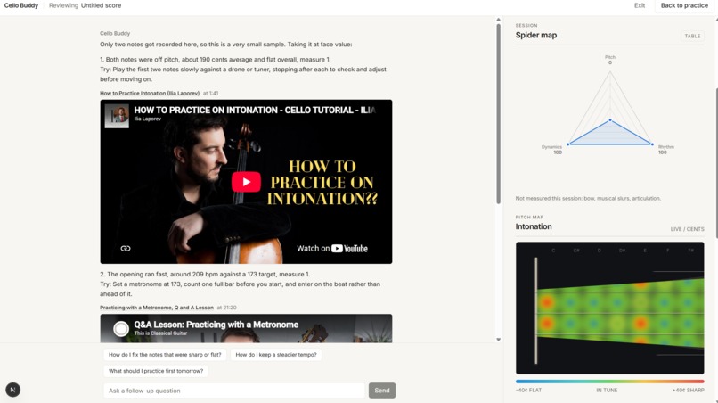The image size is (718, 403).
Task: Click the round N badge icon
Action: (12, 390)
